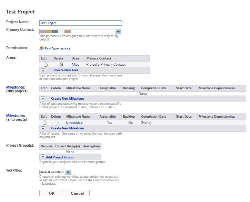This screenshot has height=202, width=250.
Task: Open the Edit Permissions link
Action: (57, 49)
